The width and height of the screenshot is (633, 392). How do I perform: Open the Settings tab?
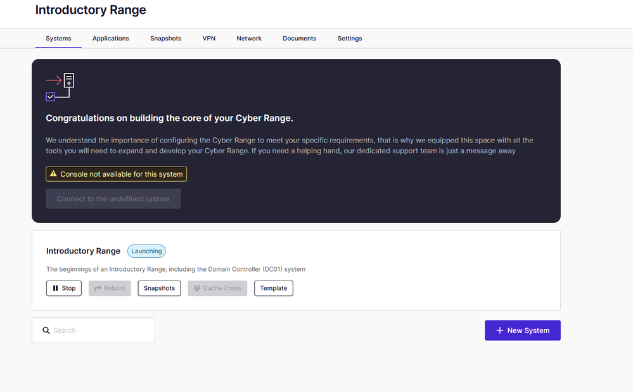pos(350,39)
